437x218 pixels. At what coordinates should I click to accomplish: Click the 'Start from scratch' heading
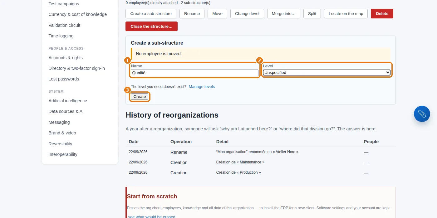[152, 196]
